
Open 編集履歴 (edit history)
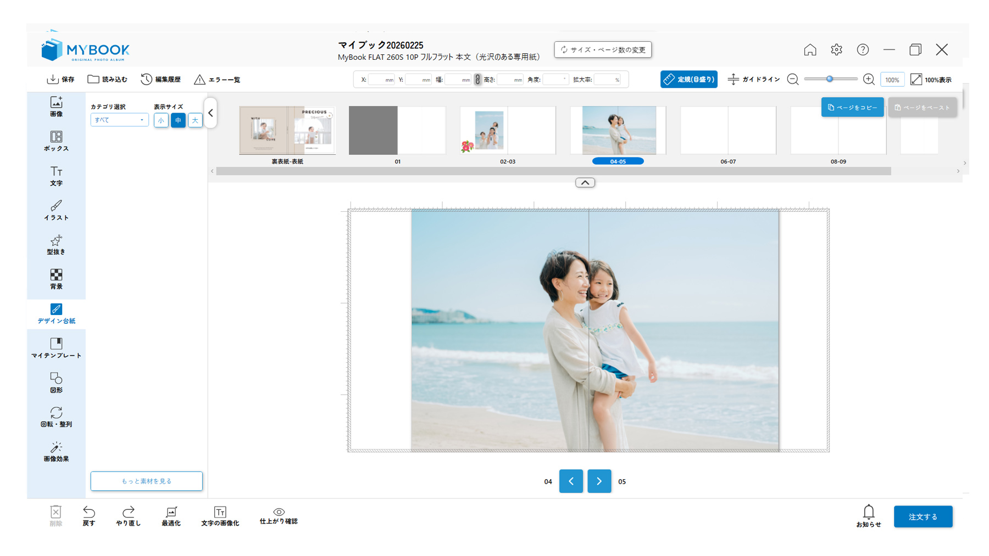coord(161,80)
